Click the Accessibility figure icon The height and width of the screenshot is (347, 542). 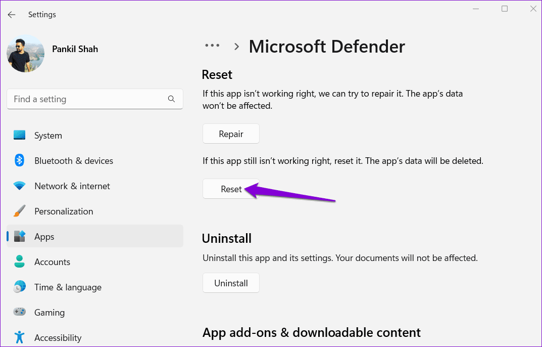(19, 337)
